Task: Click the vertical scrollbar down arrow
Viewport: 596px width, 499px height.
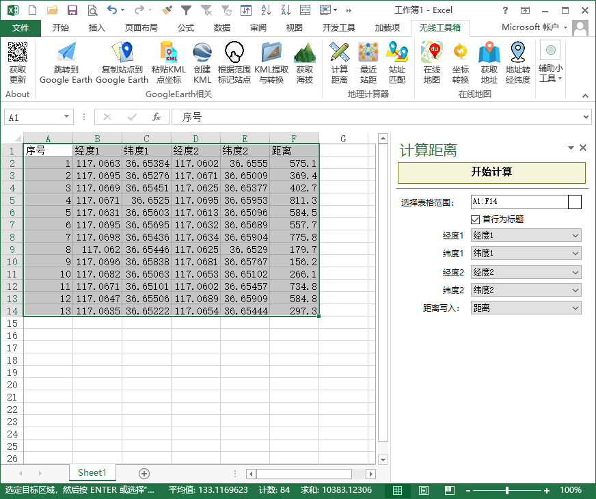Action: pos(383,459)
